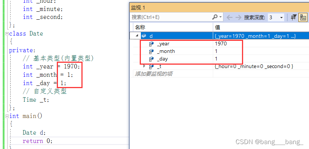Click the pinned-items filter icon
This screenshot has width=309, height=149.
click(x=293, y=17)
